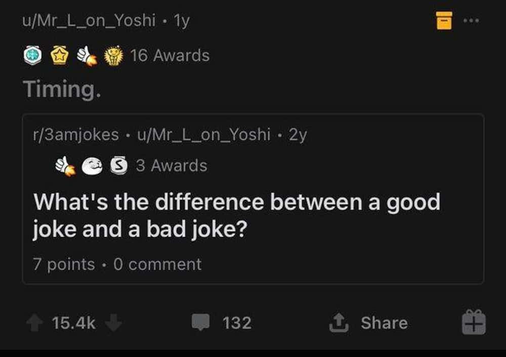Downvote the "Timing." post
The width and height of the screenshot is (506, 357).
pyautogui.click(x=114, y=323)
